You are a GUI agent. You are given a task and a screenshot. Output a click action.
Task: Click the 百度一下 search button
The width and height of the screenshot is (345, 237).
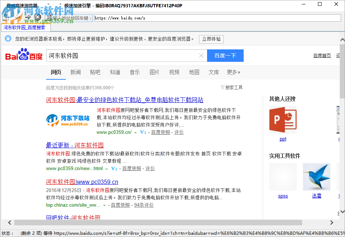[x=225, y=56]
